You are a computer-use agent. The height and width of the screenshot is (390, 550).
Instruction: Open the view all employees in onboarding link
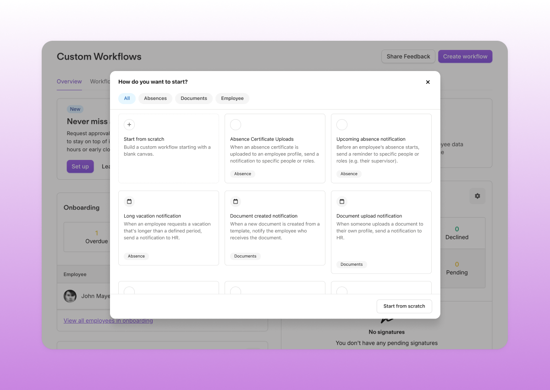pyautogui.click(x=108, y=320)
